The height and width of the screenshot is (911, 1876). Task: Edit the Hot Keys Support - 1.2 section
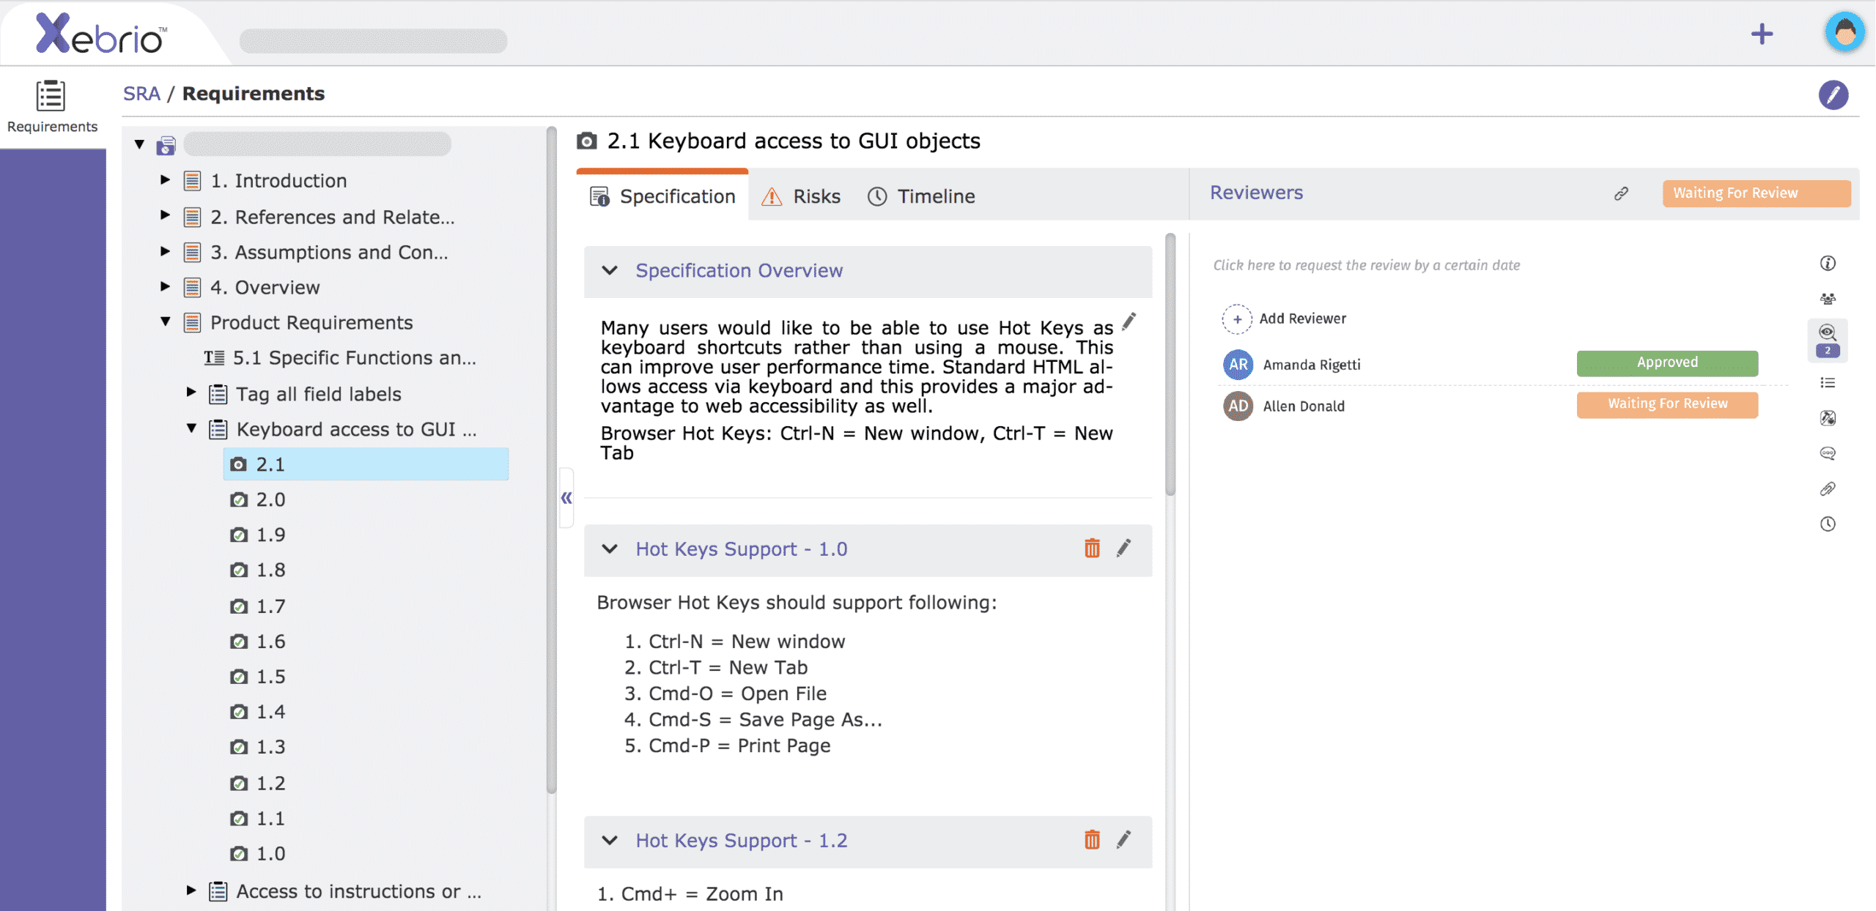click(1123, 839)
